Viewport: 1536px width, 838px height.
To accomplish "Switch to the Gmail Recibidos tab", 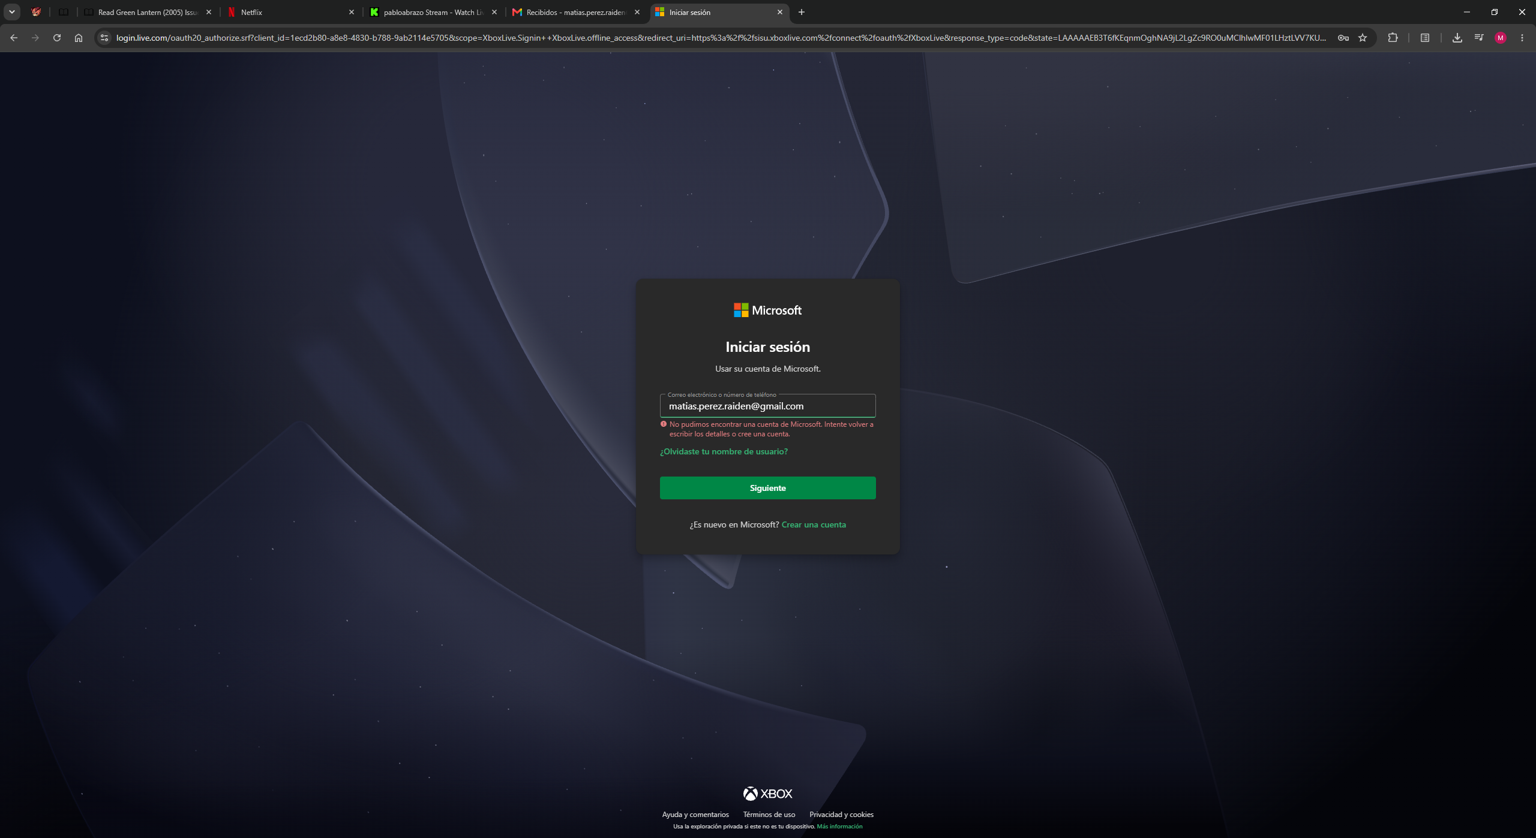I will (x=576, y=12).
